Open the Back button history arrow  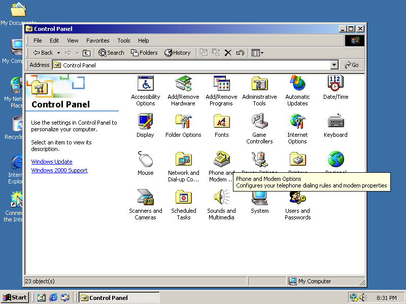pyautogui.click(x=58, y=53)
